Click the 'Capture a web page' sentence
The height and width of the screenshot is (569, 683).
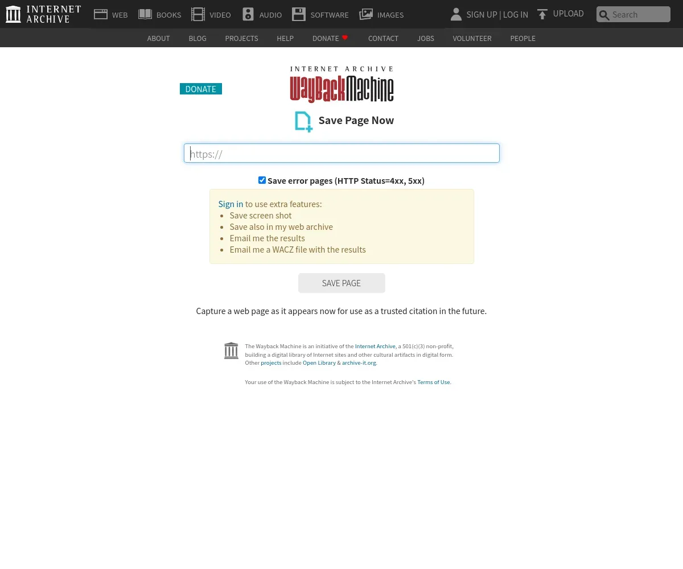[341, 311]
